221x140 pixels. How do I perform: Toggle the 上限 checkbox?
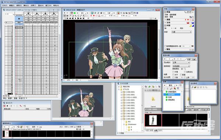point(185,78)
